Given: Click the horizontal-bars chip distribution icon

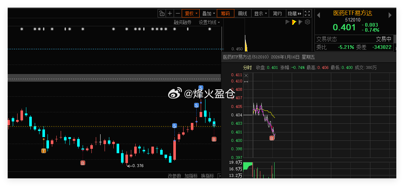Looking at the screenshot, I should (x=287, y=22).
